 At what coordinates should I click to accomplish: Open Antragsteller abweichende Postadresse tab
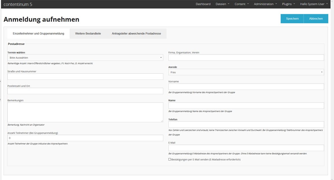click(x=136, y=34)
